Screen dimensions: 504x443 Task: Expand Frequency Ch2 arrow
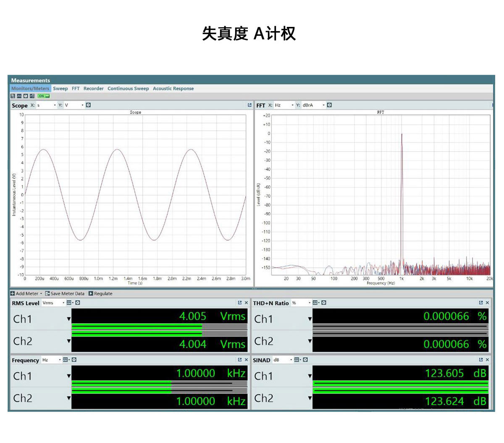click(68, 398)
